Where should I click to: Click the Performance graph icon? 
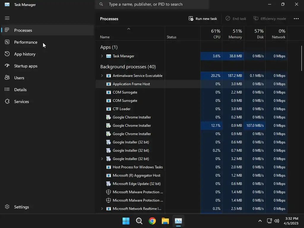(7, 42)
